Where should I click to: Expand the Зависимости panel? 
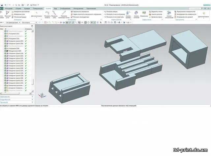pos(17,97)
